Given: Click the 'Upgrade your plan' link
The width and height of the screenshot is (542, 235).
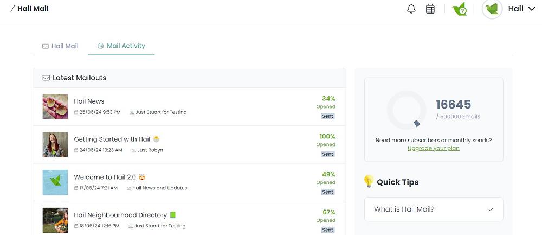Looking at the screenshot, I should 433,148.
